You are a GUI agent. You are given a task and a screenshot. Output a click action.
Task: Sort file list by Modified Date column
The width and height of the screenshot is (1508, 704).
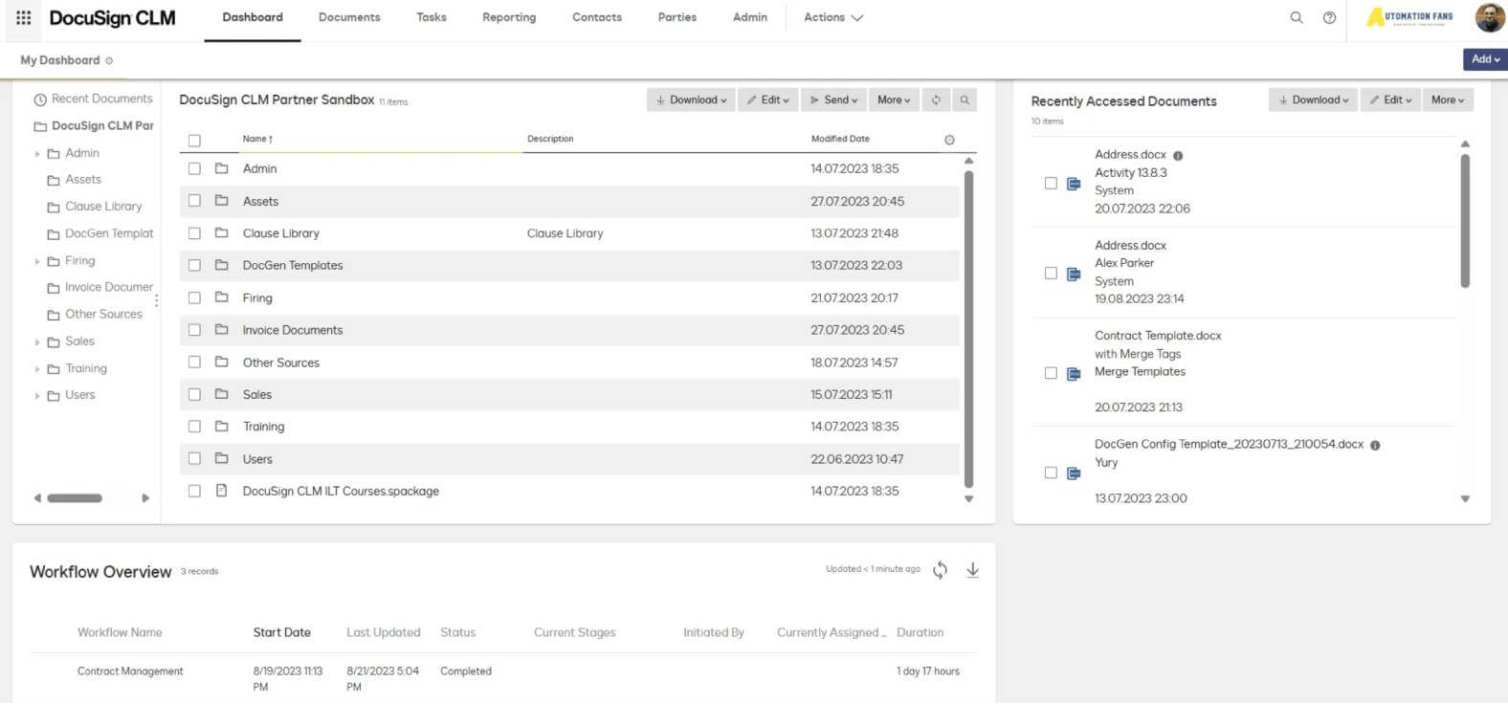coord(840,139)
